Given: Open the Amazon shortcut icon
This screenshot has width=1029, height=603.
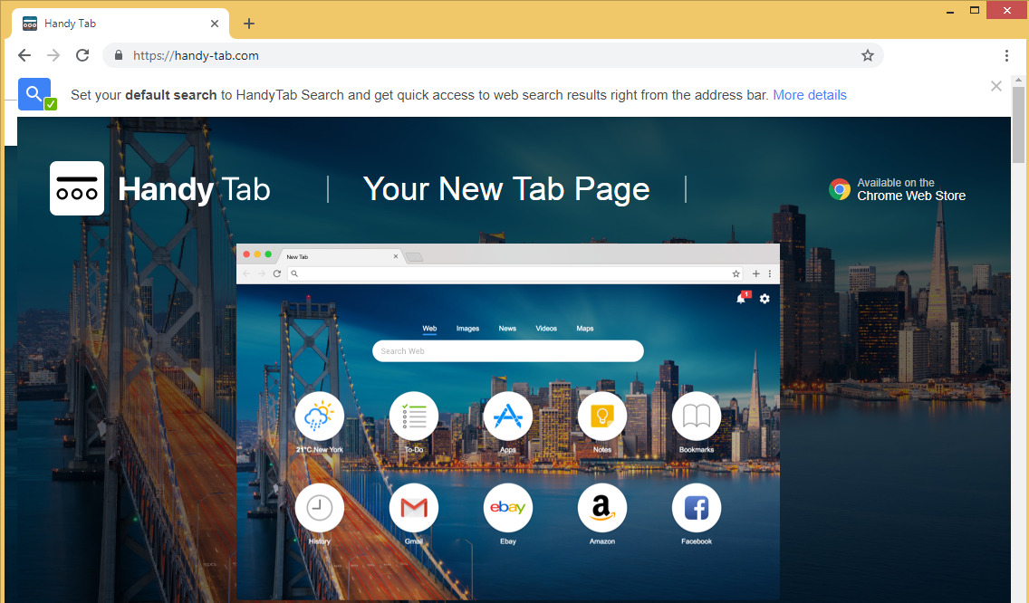Looking at the screenshot, I should click(x=602, y=508).
